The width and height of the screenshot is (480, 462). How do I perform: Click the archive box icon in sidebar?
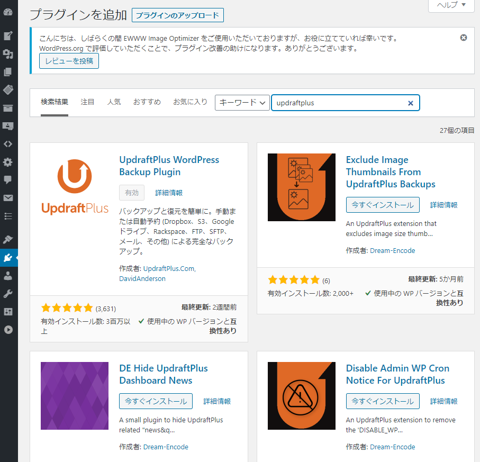click(x=8, y=108)
